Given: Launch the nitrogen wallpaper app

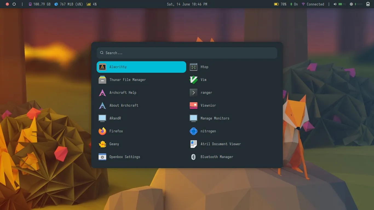Looking at the screenshot, I should (x=232, y=131).
